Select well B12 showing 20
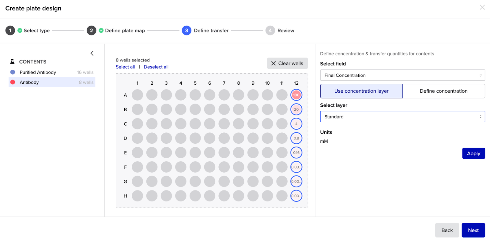This screenshot has height=243, width=490. 296,109
